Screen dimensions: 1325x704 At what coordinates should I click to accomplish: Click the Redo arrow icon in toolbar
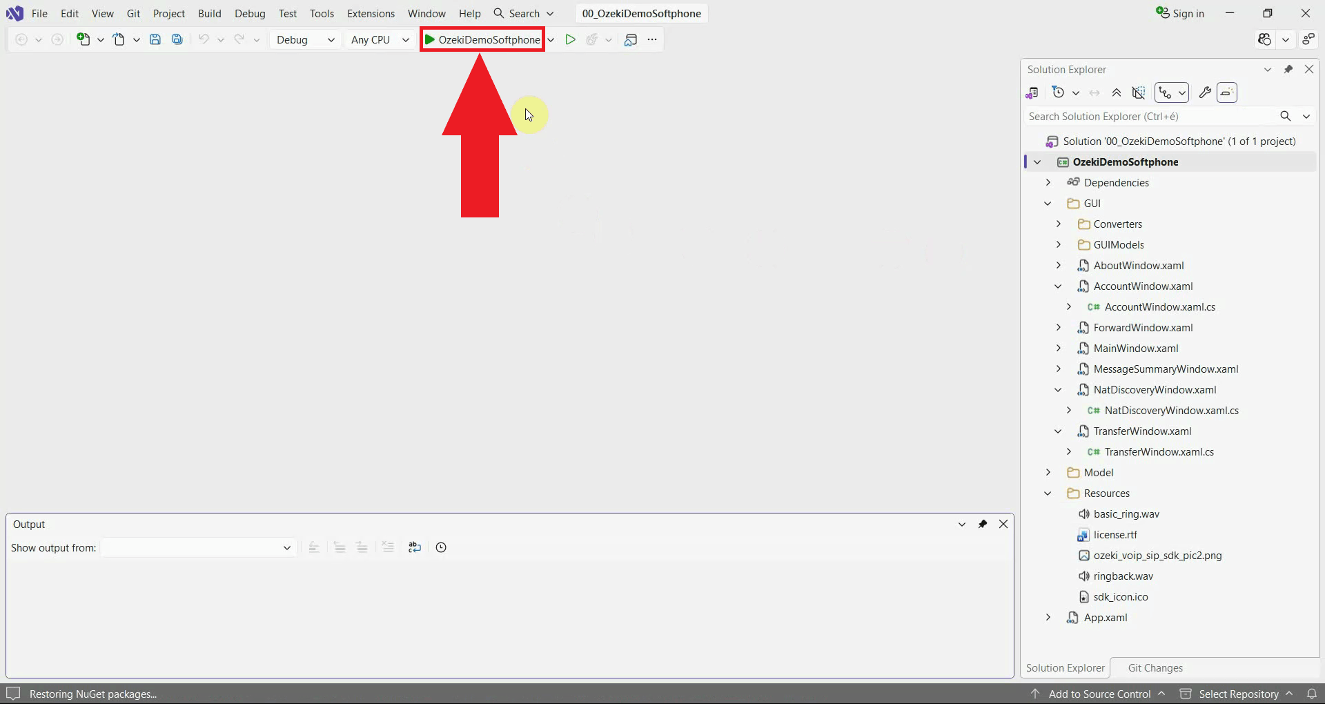(x=239, y=39)
